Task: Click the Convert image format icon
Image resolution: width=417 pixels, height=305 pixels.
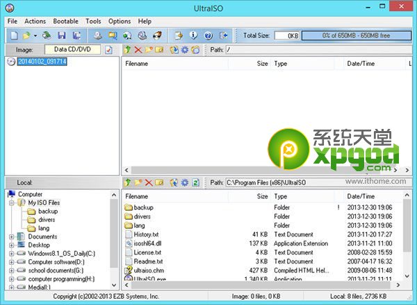Action: pyautogui.click(x=113, y=35)
